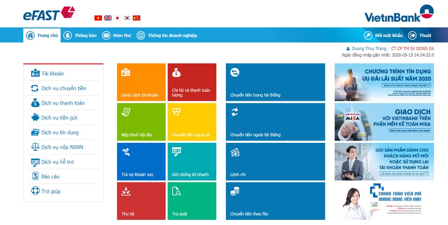This screenshot has width=448, height=225.
Task: Click the Tài khoản ID card icon
Action: (x=35, y=73)
